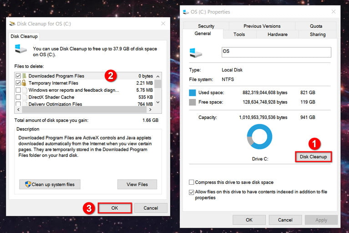Click OK in the Properties window
This screenshot has height=233, width=349.
pos(249,220)
